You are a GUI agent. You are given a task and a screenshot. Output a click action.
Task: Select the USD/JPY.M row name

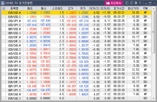pyautogui.click(x=14, y=21)
